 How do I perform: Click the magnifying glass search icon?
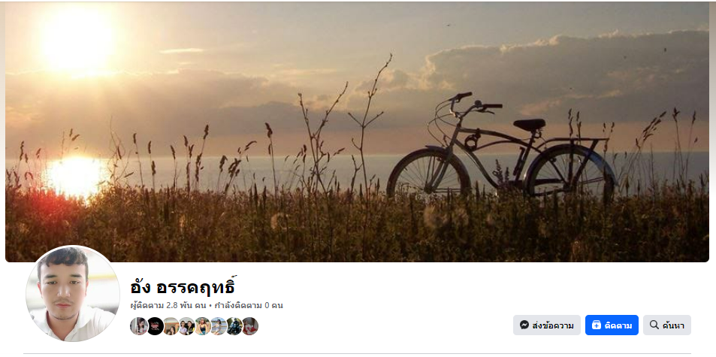point(654,325)
